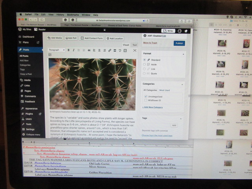Click the insert link toolbar icon
This screenshot has height=189, width=252.
(x=109, y=50)
